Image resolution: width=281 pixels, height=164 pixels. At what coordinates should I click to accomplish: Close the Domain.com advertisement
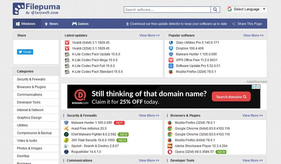coord(258,87)
